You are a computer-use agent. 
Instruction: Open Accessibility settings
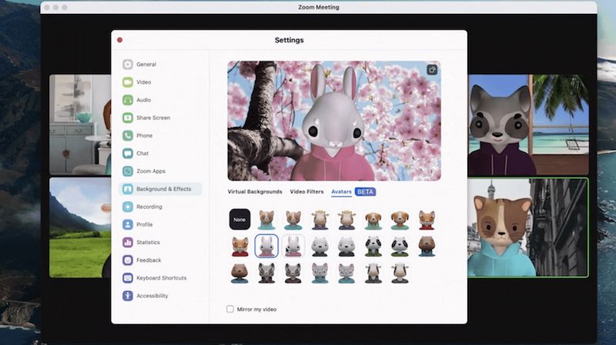pyautogui.click(x=152, y=296)
